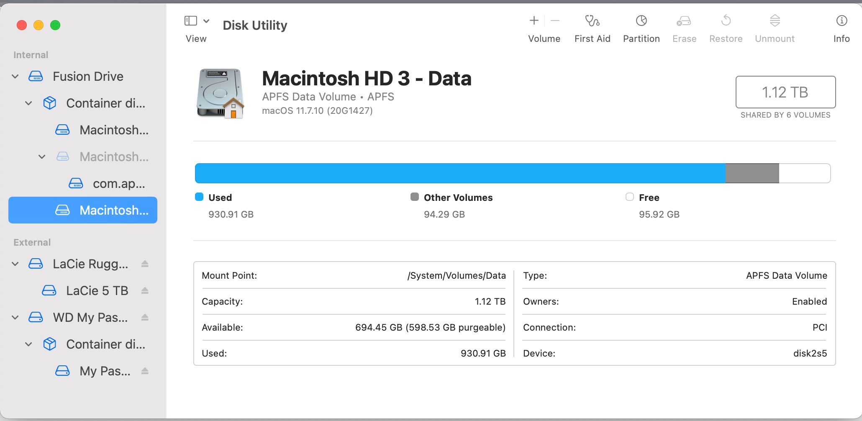Click the macOS 11.7.10 (20G1427) version text
This screenshot has height=421, width=862.
tap(317, 111)
